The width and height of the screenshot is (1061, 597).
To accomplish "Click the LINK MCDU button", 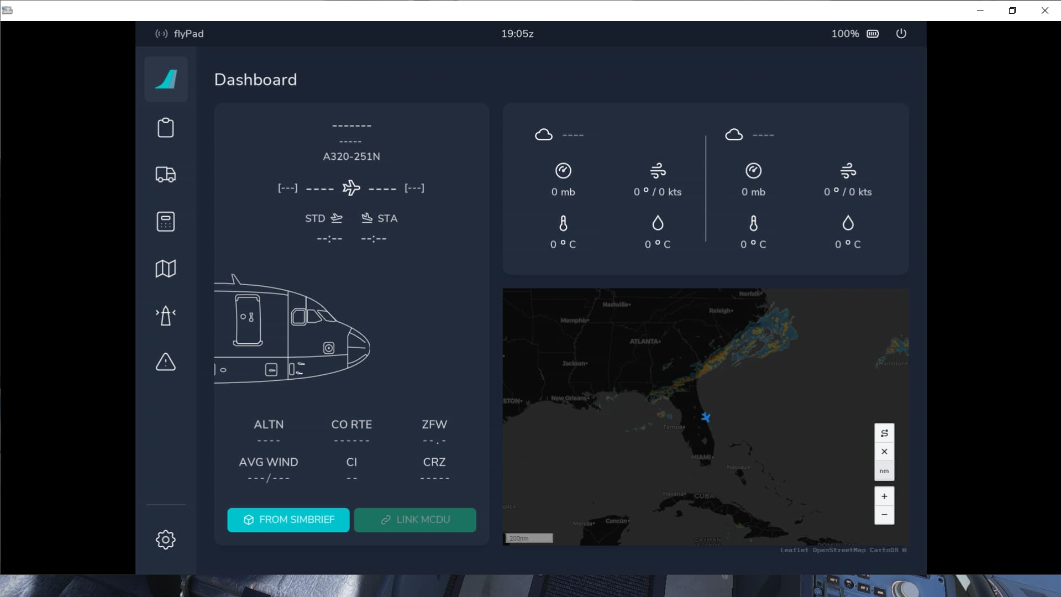I will [415, 520].
